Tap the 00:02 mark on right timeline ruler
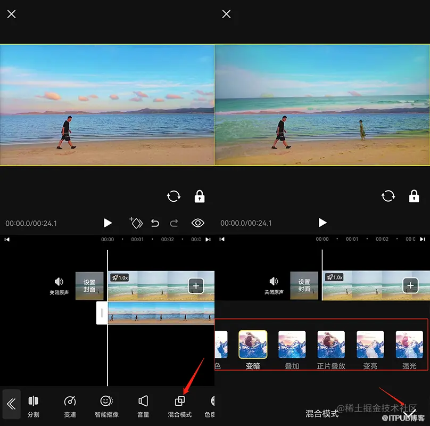Image resolution: width=430 pixels, height=426 pixels. (382, 239)
